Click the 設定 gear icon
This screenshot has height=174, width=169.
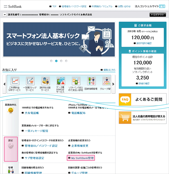tap(11, 146)
